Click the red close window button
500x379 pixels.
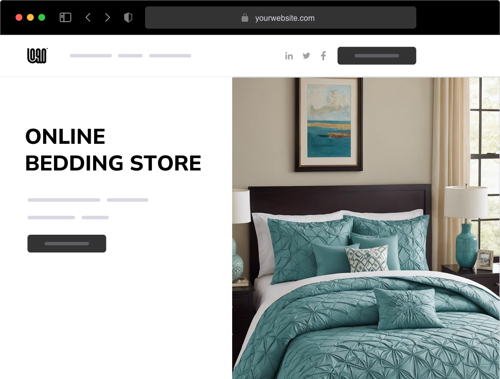click(x=19, y=17)
